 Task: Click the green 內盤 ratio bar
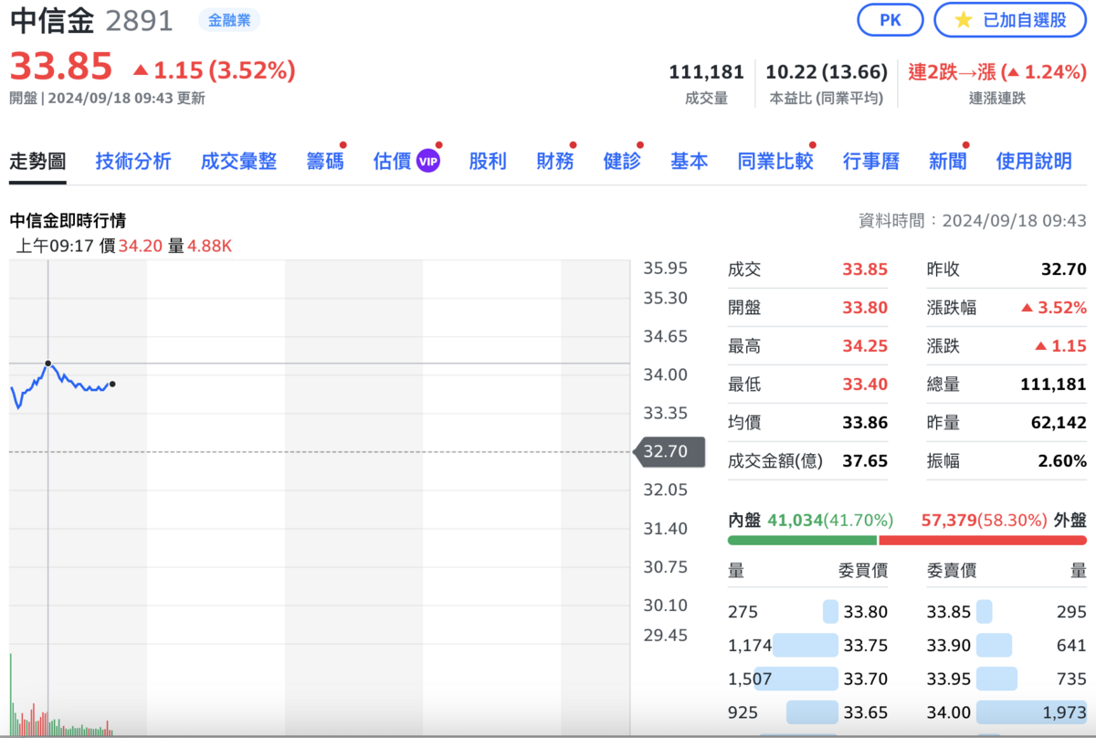802,540
